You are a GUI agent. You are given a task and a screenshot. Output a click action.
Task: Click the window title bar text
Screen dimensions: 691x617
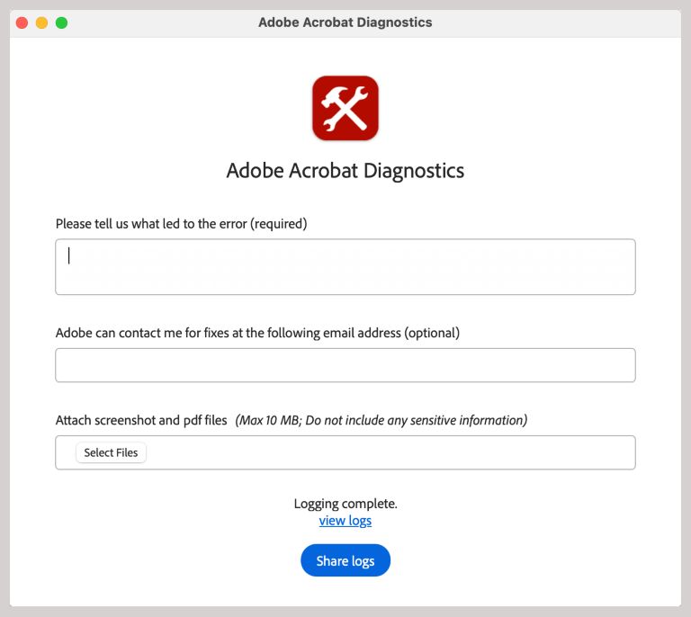[345, 22]
